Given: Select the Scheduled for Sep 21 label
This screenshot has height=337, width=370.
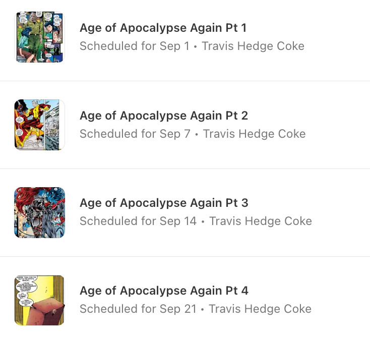Looking at the screenshot, I should pyautogui.click(x=138, y=309).
